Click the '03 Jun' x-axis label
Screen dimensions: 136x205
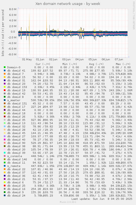tap(66, 59)
